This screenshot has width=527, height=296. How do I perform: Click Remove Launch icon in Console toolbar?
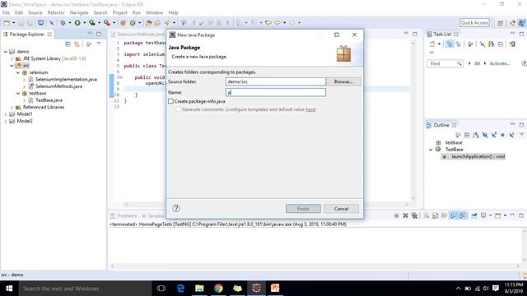tap(405, 215)
